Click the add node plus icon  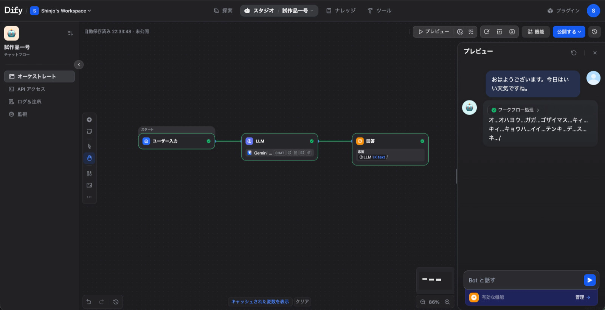pyautogui.click(x=89, y=120)
